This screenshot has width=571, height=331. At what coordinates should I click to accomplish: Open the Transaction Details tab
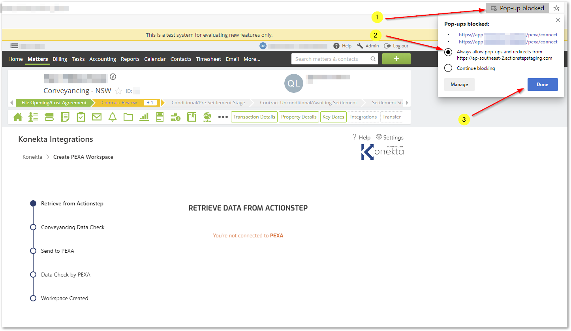[x=254, y=117]
